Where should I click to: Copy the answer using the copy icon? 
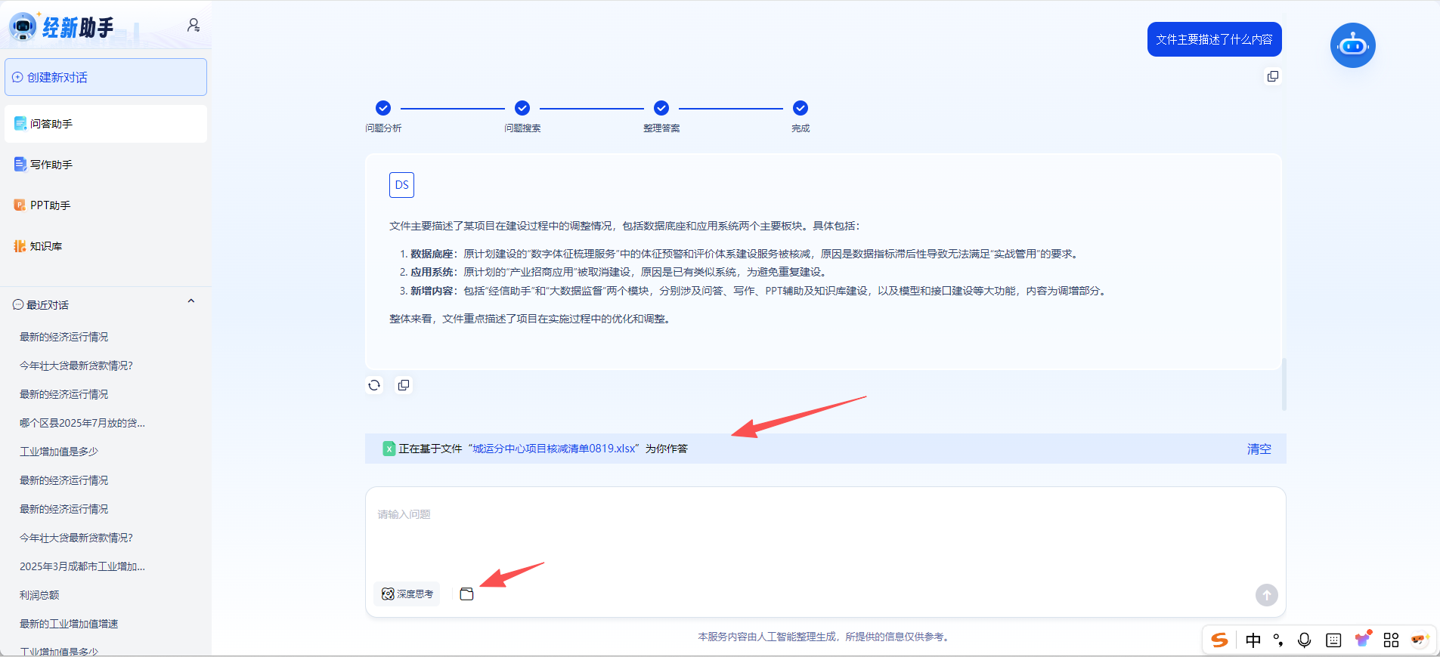point(404,385)
